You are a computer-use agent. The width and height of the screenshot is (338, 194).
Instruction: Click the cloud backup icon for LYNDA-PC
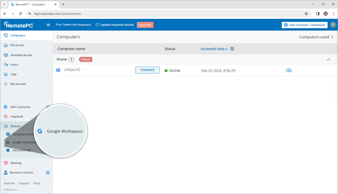click(x=289, y=70)
